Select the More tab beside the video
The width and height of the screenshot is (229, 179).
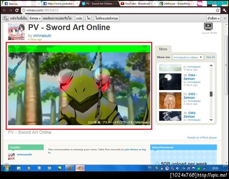163,49
